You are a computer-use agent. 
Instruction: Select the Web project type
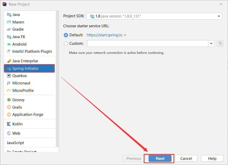(x=29, y=133)
